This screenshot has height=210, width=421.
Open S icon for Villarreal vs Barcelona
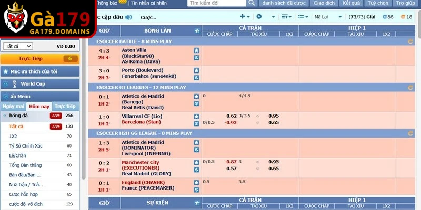[x=196, y=123]
